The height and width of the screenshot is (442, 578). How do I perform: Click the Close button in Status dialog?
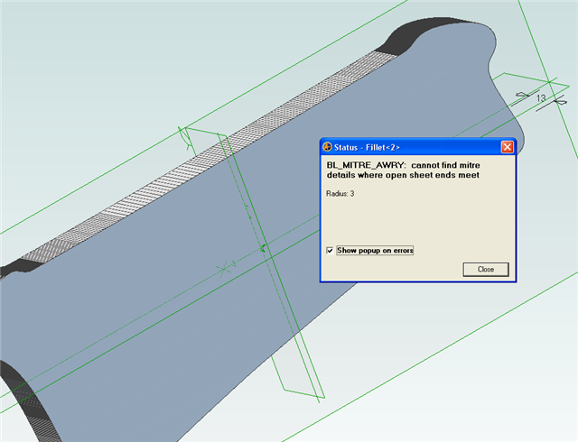click(x=486, y=269)
